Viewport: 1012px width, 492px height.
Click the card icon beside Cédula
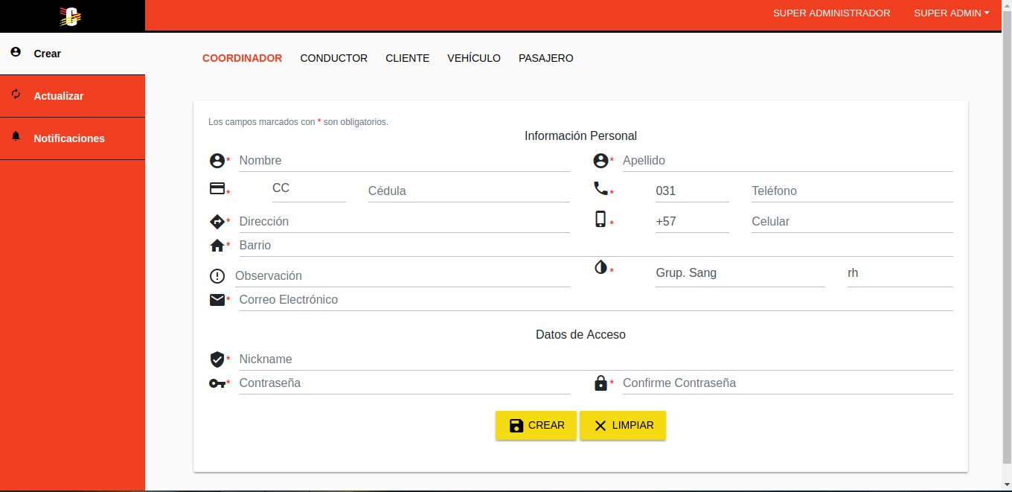point(217,188)
